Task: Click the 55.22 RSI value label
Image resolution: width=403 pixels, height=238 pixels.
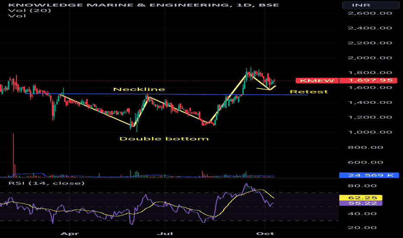Action: coord(361,203)
